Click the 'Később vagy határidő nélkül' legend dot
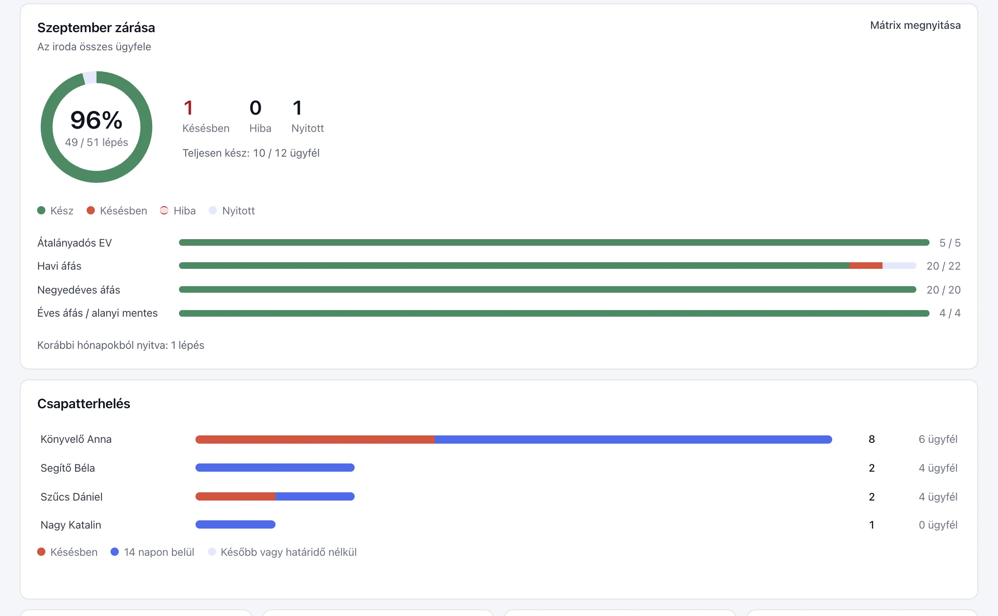Viewport: 998px width, 616px height. pos(212,552)
